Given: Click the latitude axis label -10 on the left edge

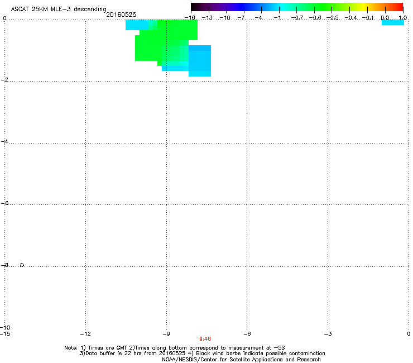Looking at the screenshot, I should pyautogui.click(x=5, y=327).
